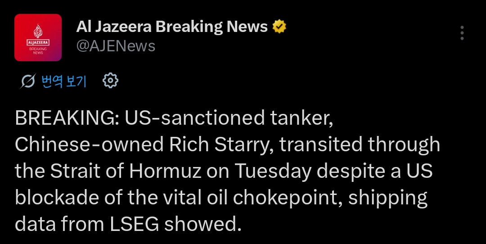The image size is (486, 244).
Task: Click the Al Jazeera Breaking News display name
Action: (x=172, y=27)
